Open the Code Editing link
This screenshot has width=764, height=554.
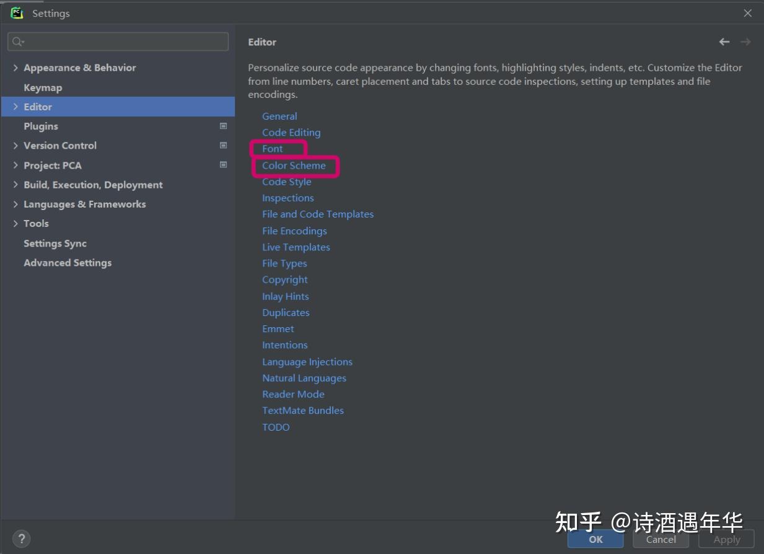click(x=291, y=133)
